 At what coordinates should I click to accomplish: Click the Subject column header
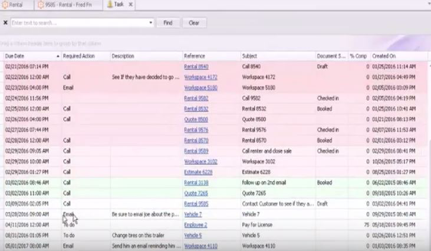click(278, 56)
